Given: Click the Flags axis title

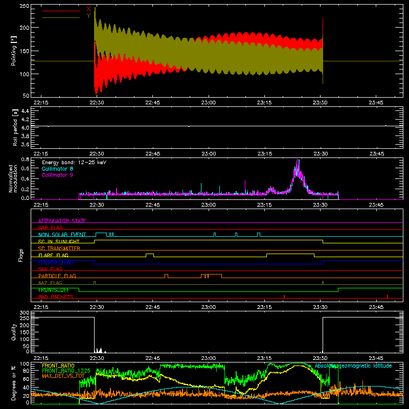Looking at the screenshot, I should pos(21,255).
